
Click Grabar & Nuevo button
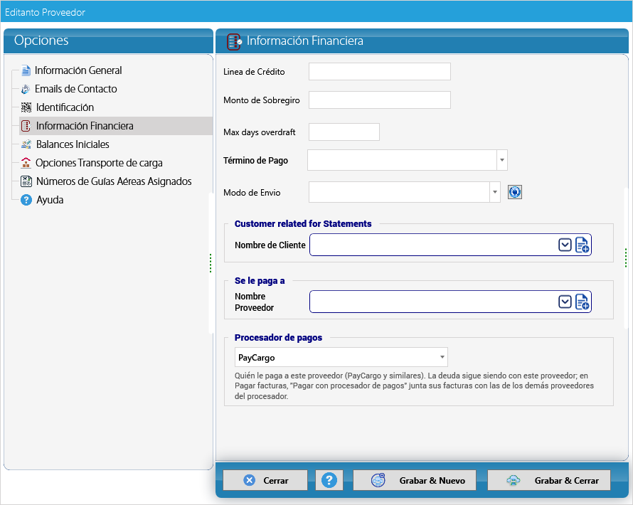(415, 480)
